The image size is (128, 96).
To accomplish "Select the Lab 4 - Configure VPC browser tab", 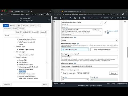I will [19, 11].
